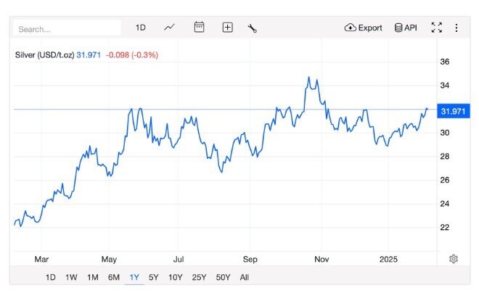The image size is (479, 293).
Task: Open chart settings gear icon
Action: coord(454,259)
